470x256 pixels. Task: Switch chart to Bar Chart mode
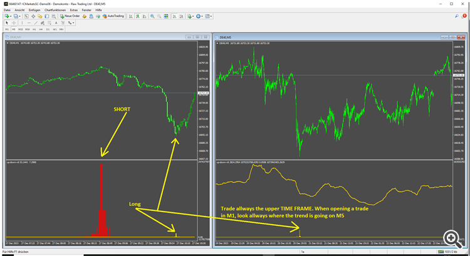131,16
